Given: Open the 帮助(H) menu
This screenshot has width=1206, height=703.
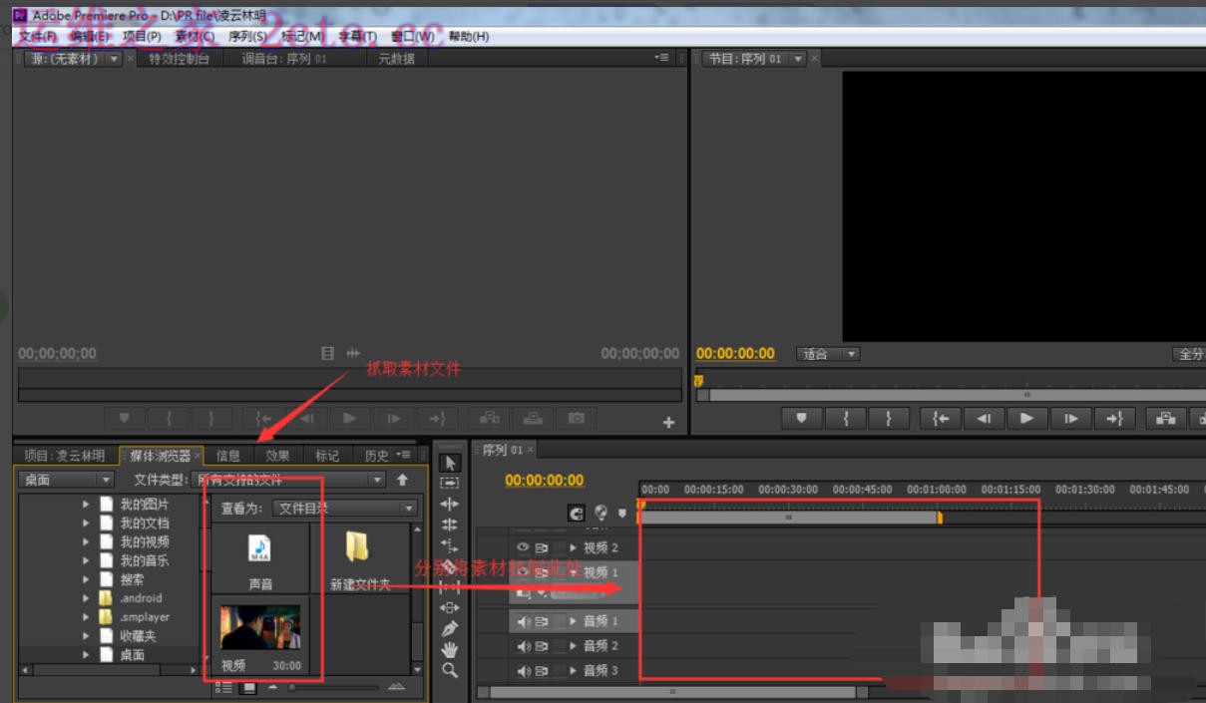Looking at the screenshot, I should [469, 37].
